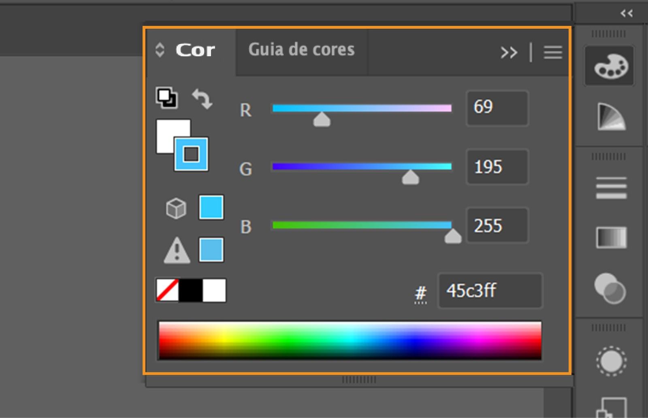Collapse the right dock using the chevrons
The image size is (648, 418).
coord(627,13)
